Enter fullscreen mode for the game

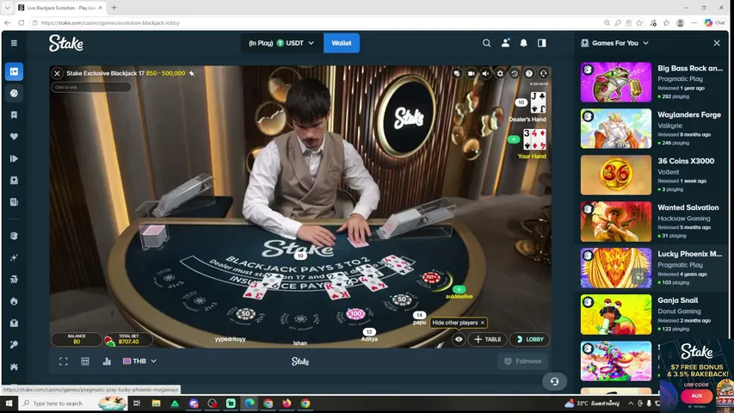click(x=63, y=361)
